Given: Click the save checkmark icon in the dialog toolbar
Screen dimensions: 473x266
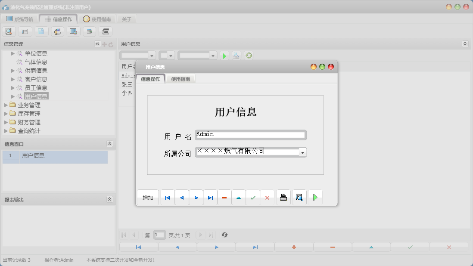Looking at the screenshot, I should click(253, 197).
